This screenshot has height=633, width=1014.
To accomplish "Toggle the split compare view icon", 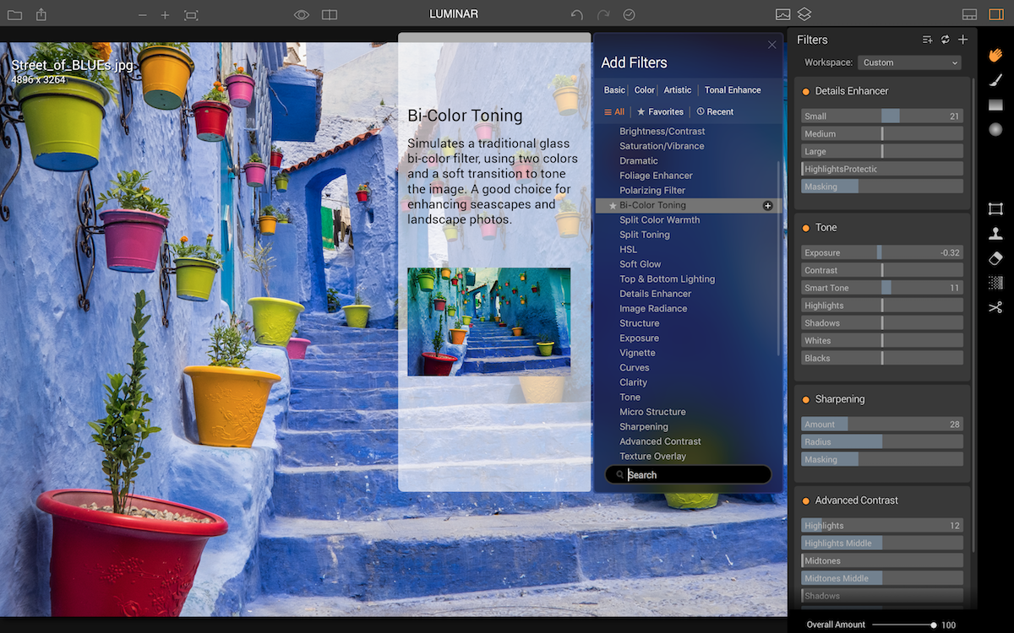I will click(x=330, y=15).
